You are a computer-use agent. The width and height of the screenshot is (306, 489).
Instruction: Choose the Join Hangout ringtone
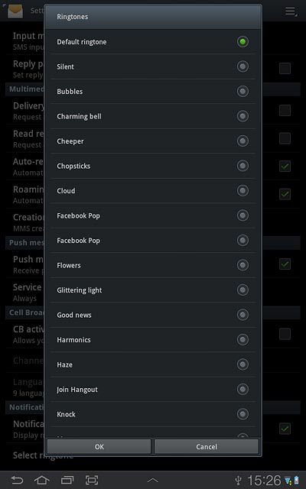[153, 389]
